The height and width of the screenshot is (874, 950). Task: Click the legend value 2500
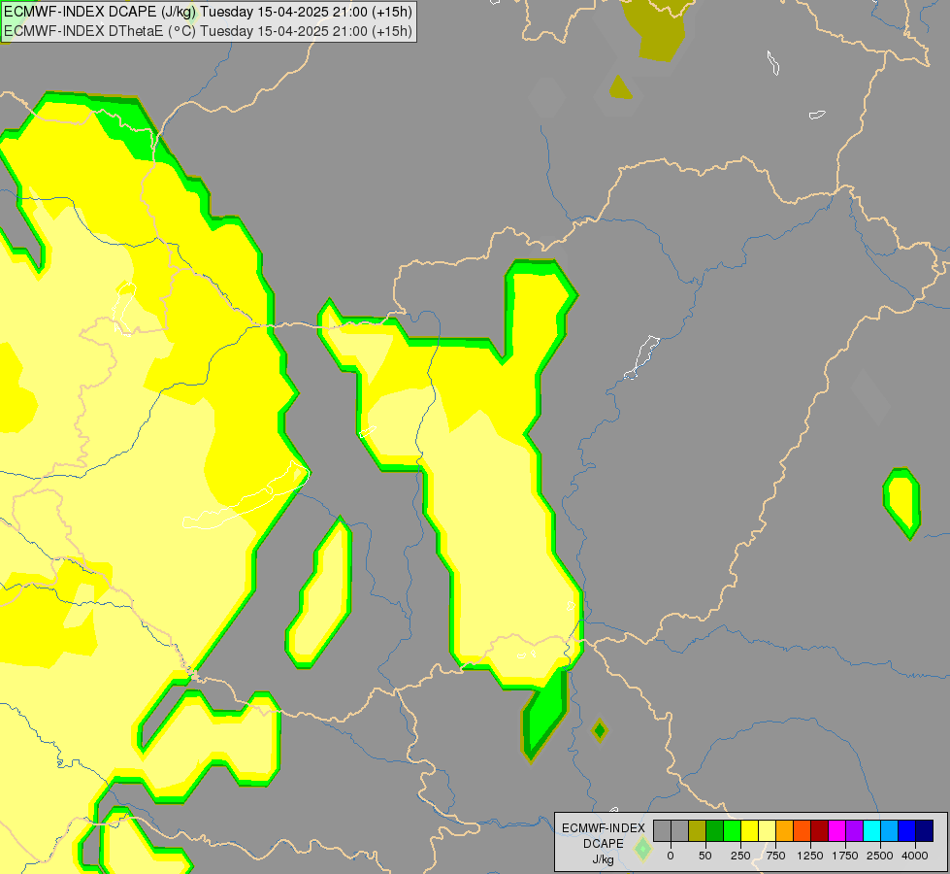click(x=880, y=856)
